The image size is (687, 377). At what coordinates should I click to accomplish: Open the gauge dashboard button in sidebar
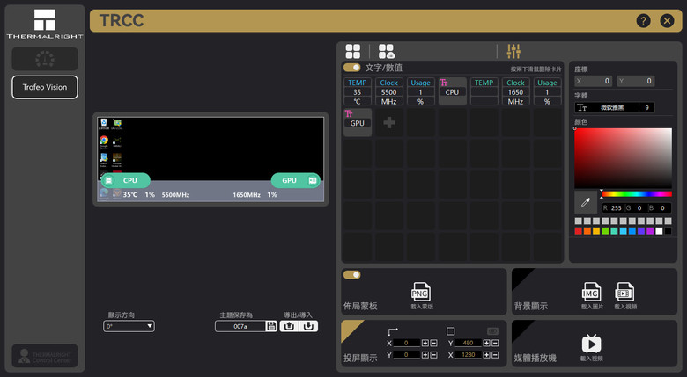point(45,59)
